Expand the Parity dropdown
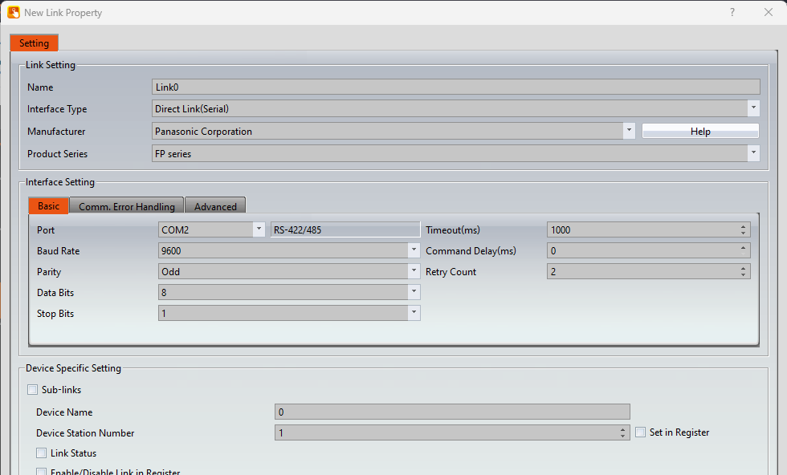This screenshot has width=787, height=475. tap(414, 271)
